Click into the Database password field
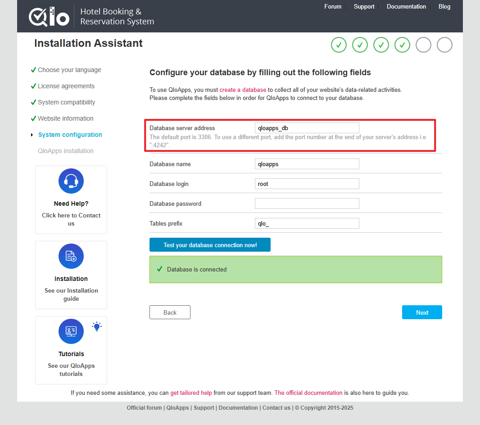Viewport: 480px width, 425px height. coord(307,203)
